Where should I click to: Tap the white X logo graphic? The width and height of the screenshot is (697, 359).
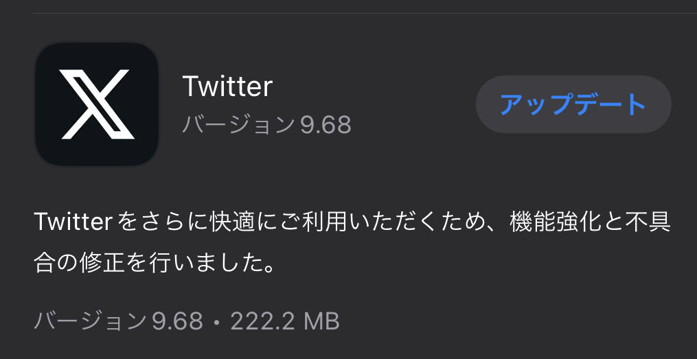click(98, 104)
